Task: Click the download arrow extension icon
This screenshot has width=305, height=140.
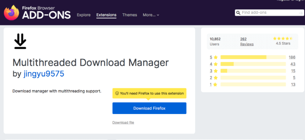Action: (x=20, y=41)
